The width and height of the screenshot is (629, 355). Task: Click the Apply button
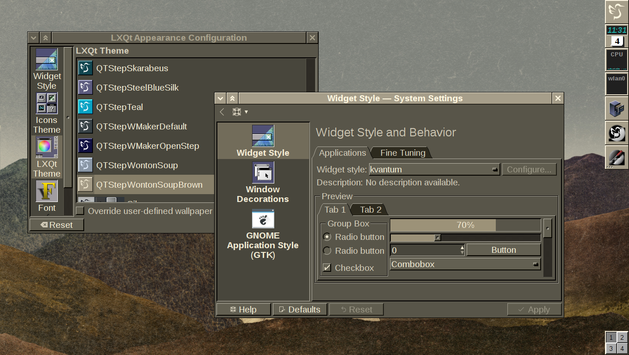point(534,309)
